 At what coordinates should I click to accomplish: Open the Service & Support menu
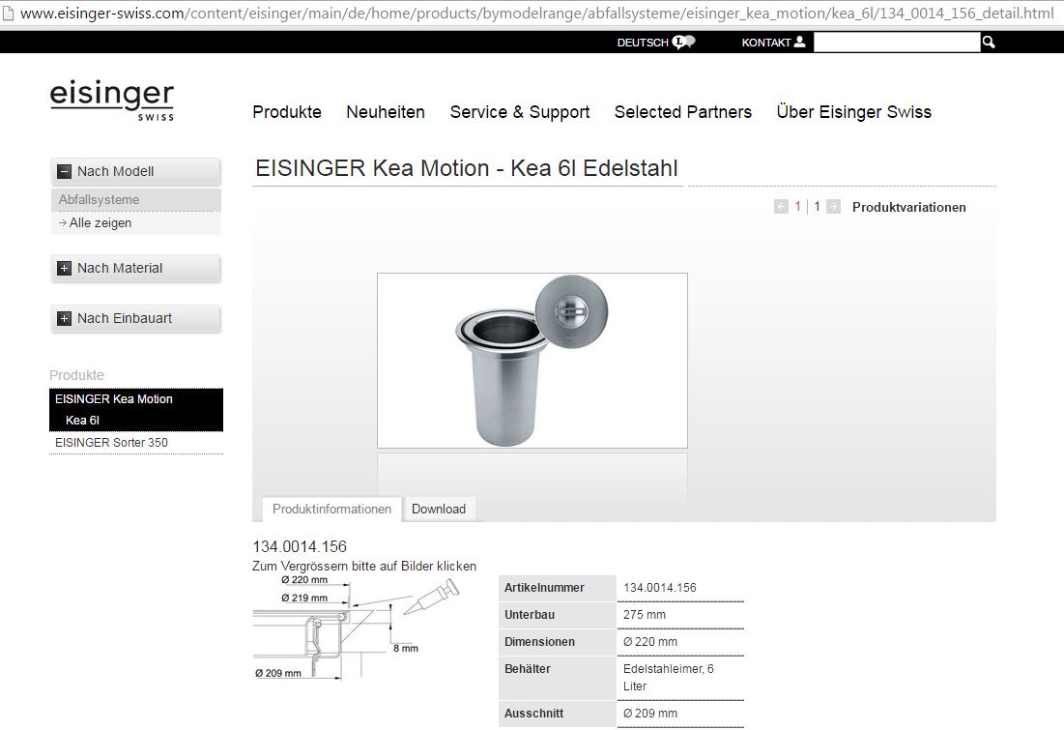[520, 112]
